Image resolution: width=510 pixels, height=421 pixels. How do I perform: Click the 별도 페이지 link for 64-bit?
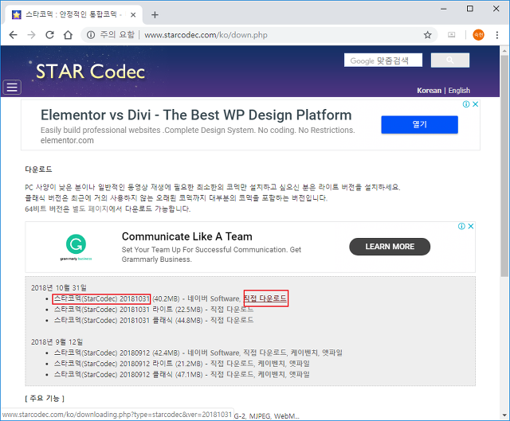(x=90, y=209)
